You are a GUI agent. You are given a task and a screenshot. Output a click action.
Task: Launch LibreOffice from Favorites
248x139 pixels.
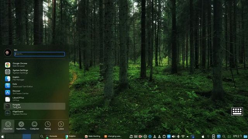tap(34, 99)
